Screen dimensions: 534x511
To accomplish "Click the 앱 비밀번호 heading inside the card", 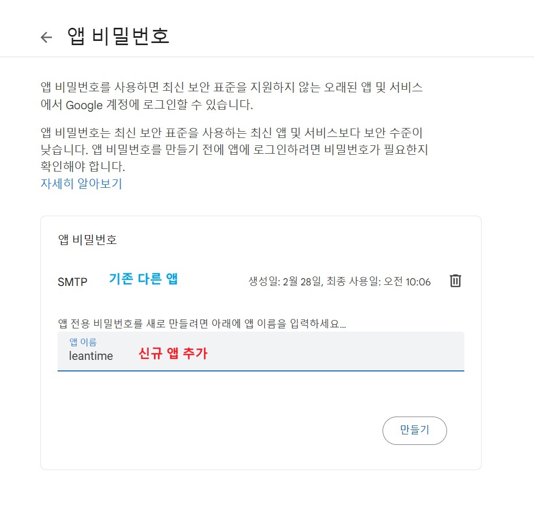I will [x=88, y=240].
